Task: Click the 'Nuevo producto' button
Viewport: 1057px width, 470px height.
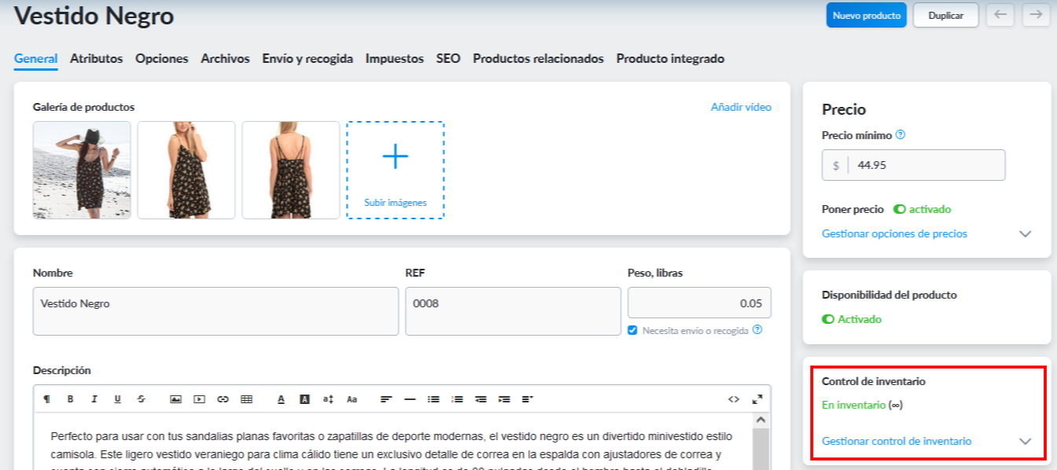Action: [867, 15]
